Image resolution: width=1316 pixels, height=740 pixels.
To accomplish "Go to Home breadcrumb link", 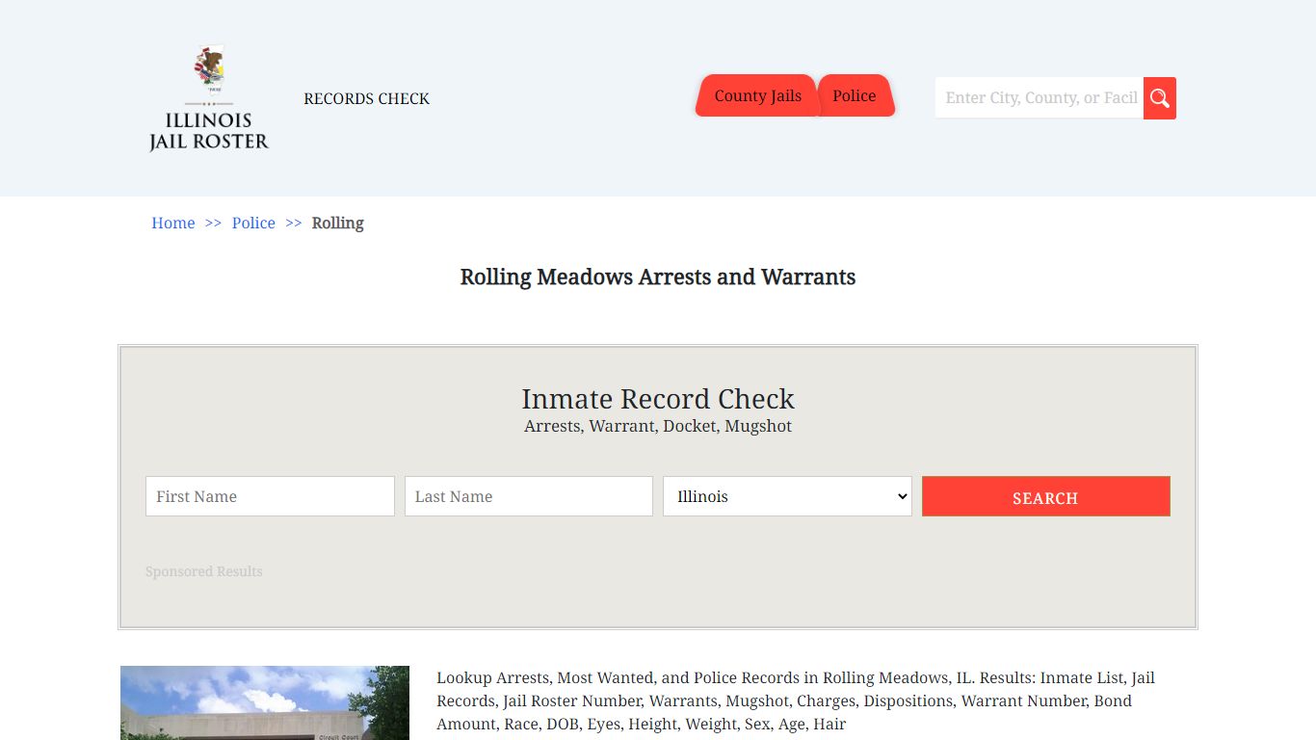I will point(173,223).
